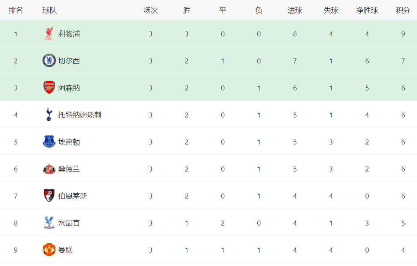Viewport: 417px width, 266px height.
Task: Click the Liverpool club crest icon
Action: coord(49,34)
